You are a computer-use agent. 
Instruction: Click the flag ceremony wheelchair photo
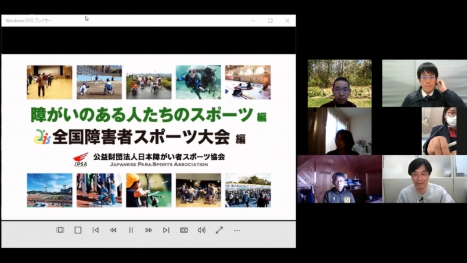(x=99, y=190)
